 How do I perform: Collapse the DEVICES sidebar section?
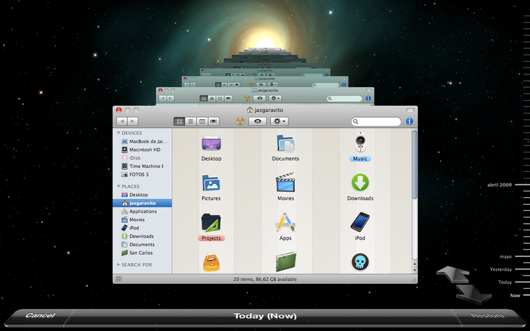point(118,133)
